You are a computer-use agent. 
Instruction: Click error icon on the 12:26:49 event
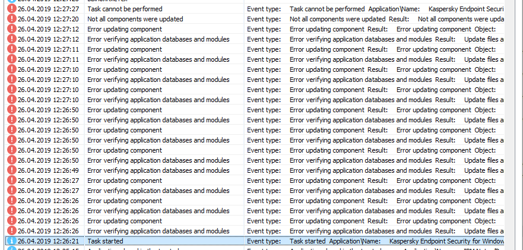click(x=11, y=171)
